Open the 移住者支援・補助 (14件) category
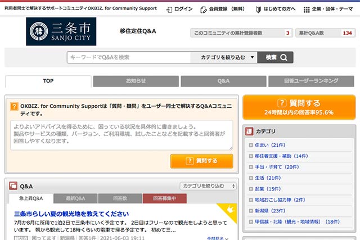Screen dimensions: 360x240 [281, 156]
